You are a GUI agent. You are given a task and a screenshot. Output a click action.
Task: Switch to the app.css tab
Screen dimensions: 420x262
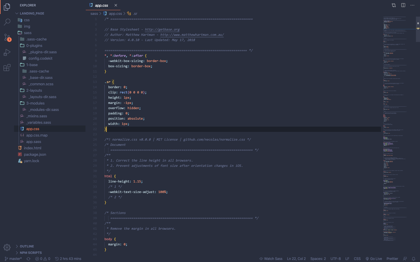click(101, 5)
